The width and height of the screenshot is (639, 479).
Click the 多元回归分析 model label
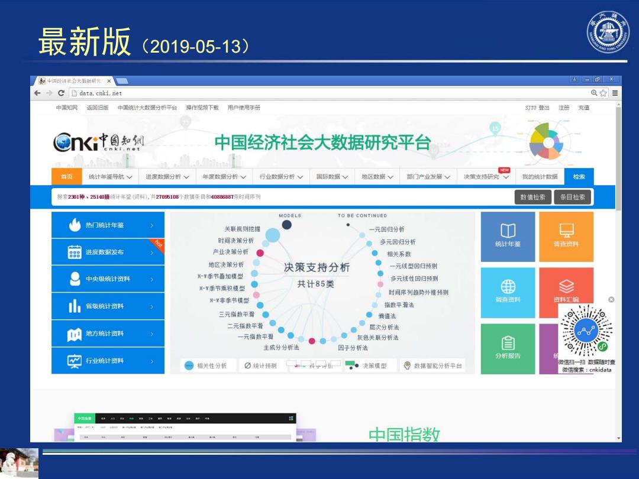coord(398,241)
